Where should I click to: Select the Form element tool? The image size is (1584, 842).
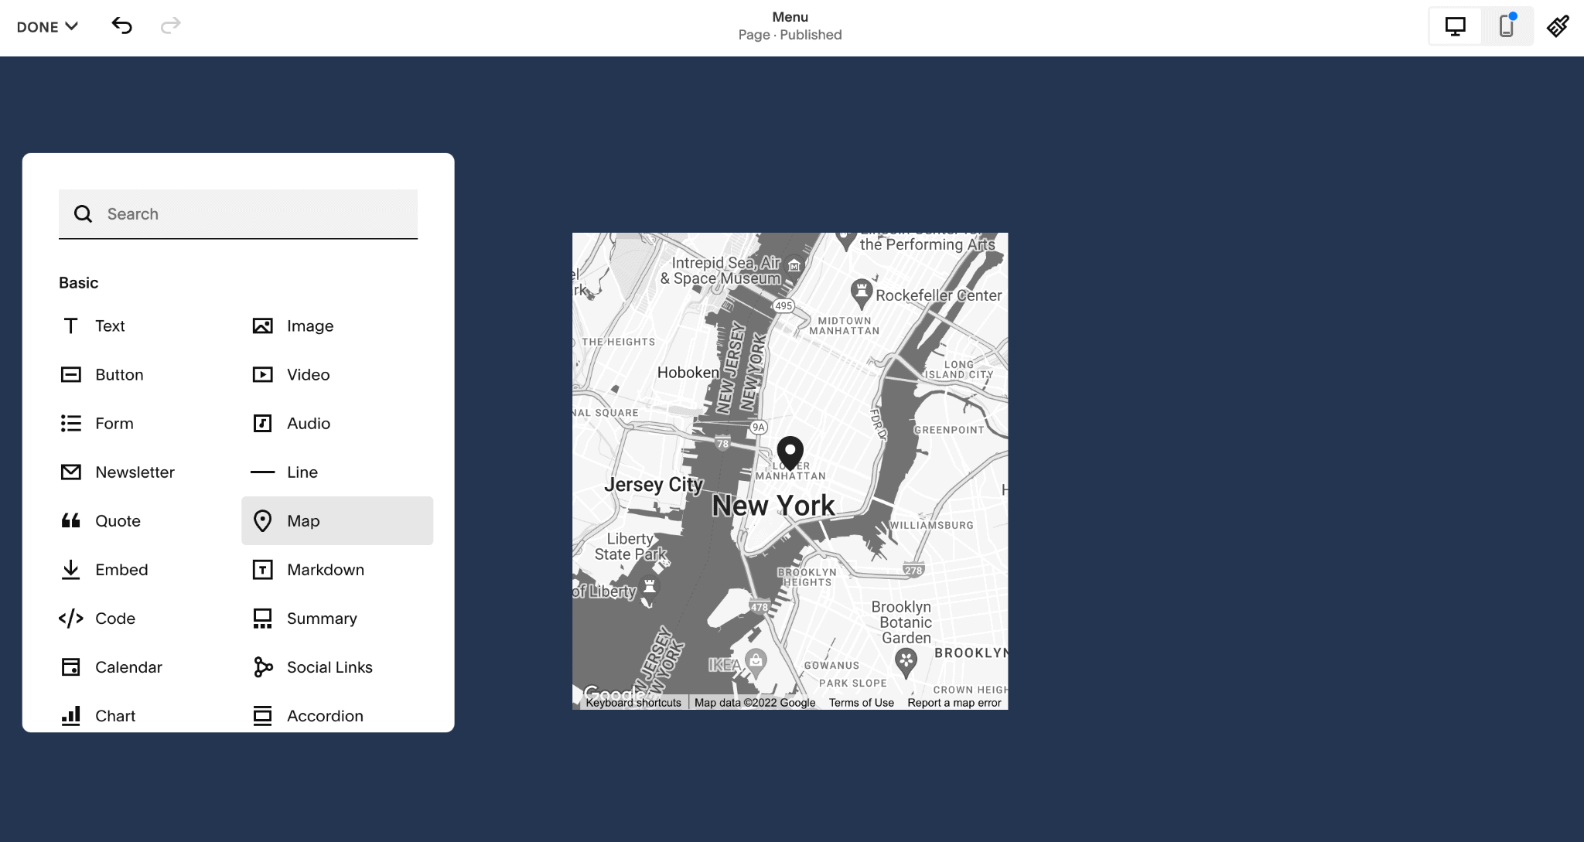point(115,422)
